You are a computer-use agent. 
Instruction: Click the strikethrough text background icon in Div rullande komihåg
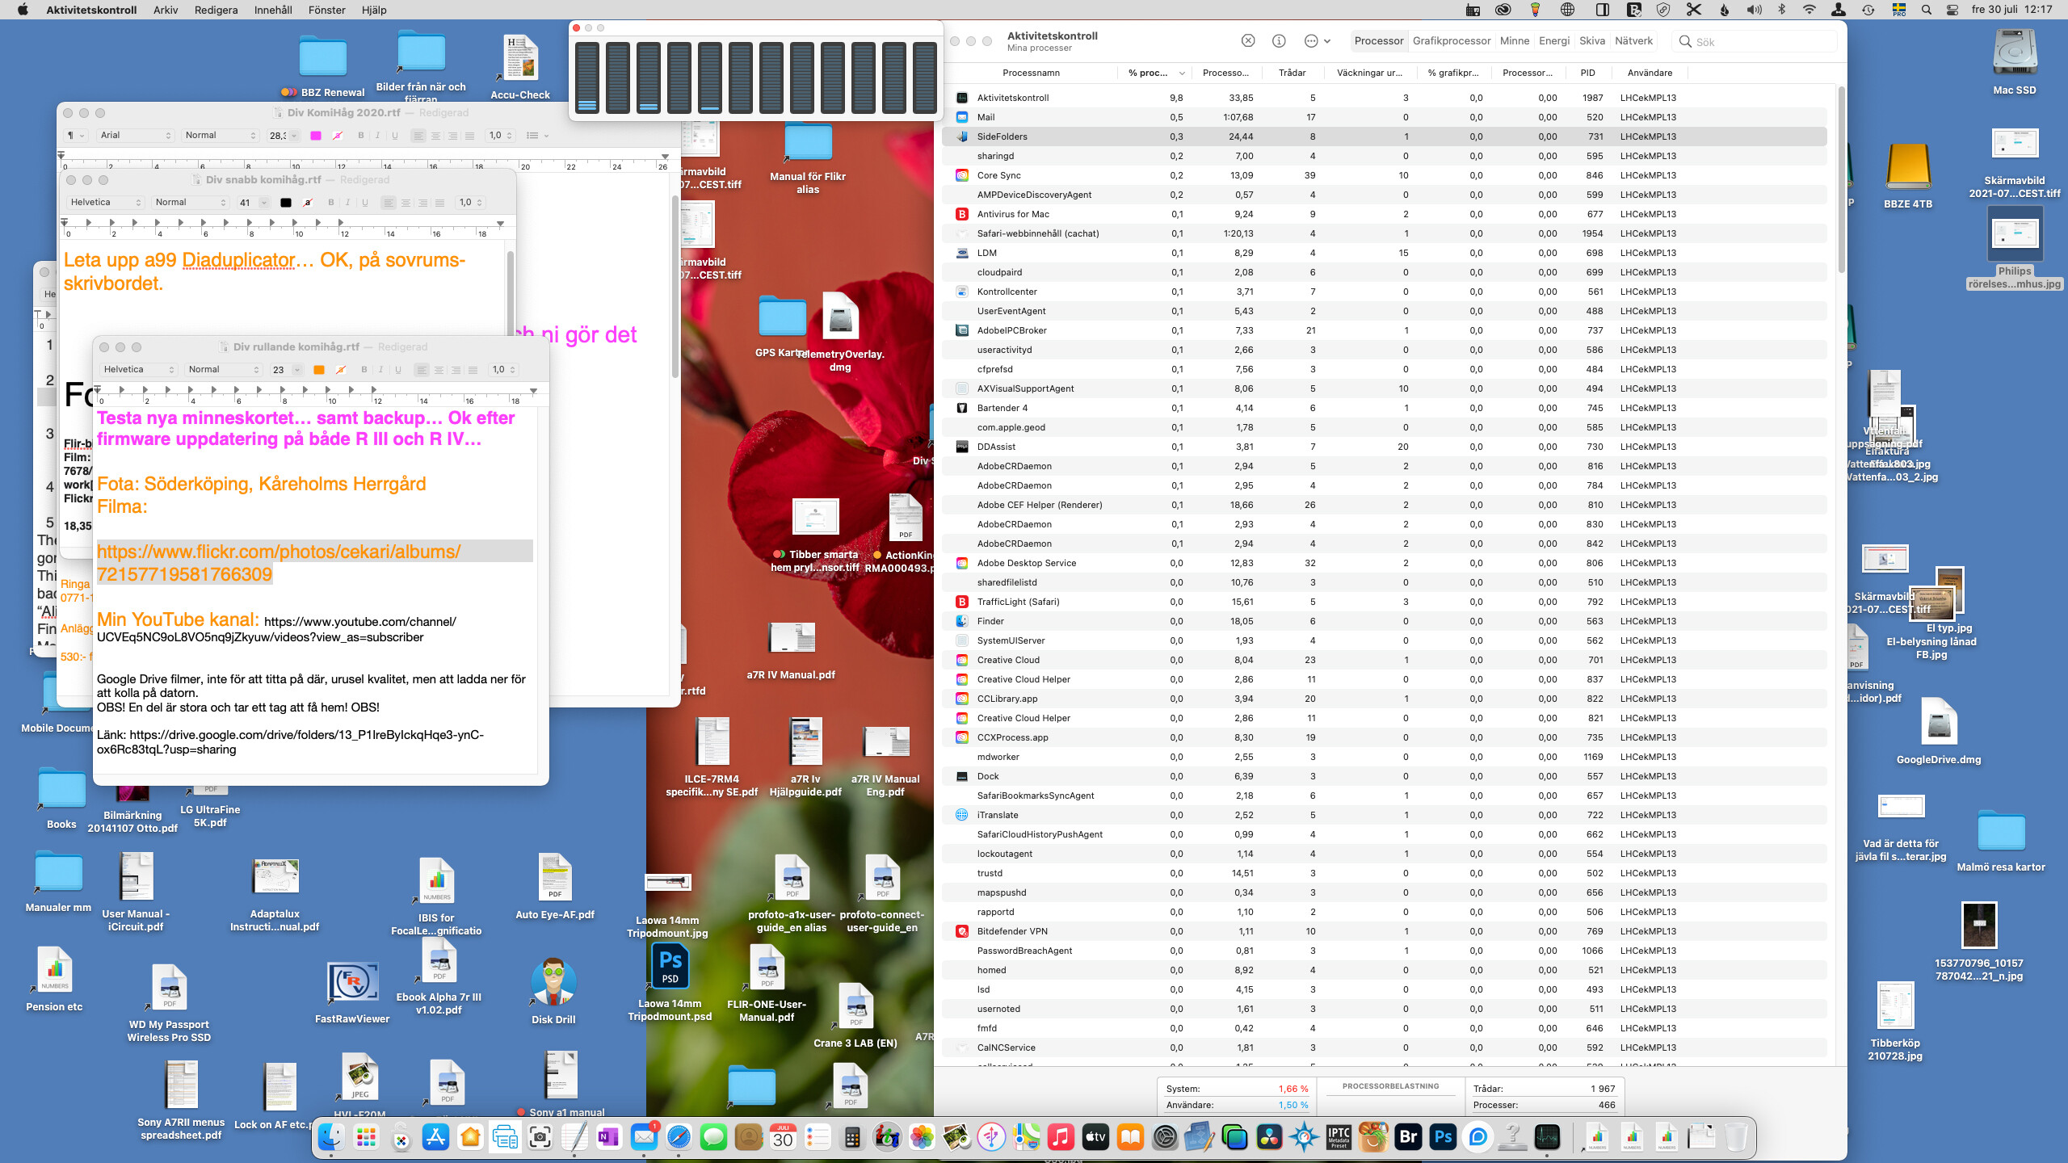[x=341, y=370]
